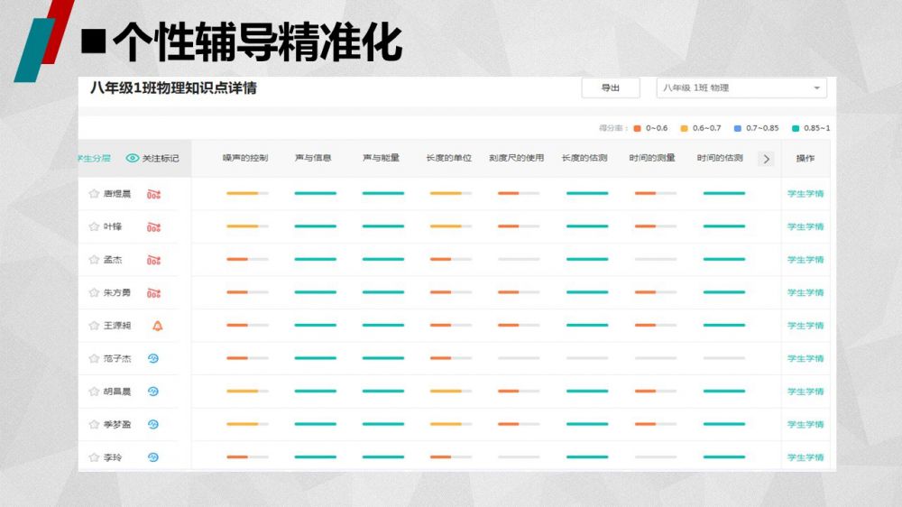Screen dimensions: 902x507
Task: Open the 八年级 1班 物理 dropdown
Action: (741, 88)
